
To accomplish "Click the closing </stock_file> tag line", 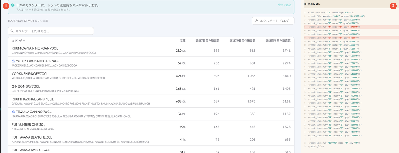I will (316, 146).
